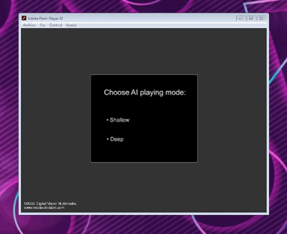Viewport: 287px width, 234px height.
Task: Close the Flash Player window
Action: 261,19
